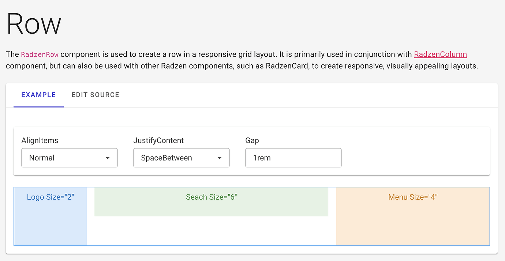
Task: Click the Row page heading
Action: 34,24
